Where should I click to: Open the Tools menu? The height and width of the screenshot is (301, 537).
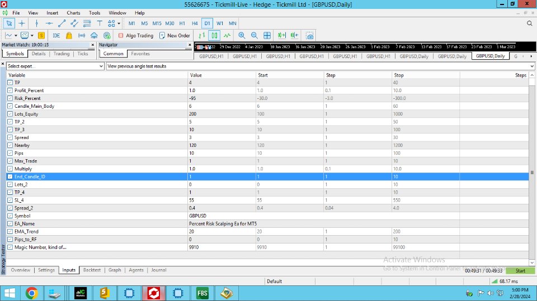tap(95, 13)
